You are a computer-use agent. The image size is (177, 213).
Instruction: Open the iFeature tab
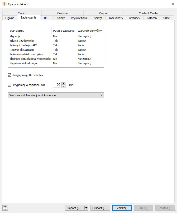click(x=62, y=13)
